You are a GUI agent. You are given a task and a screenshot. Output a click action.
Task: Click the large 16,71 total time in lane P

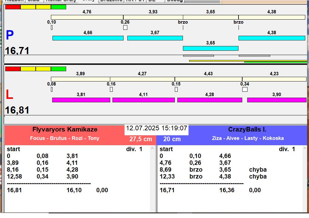pos(17,50)
